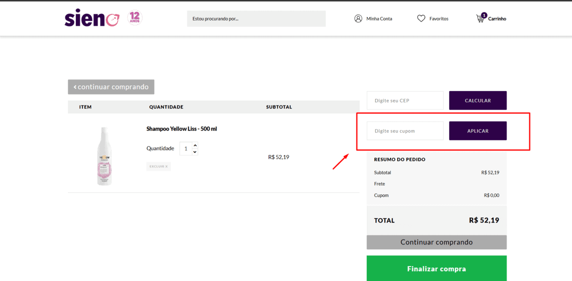Click the Favoritos heart icon
572x281 pixels.
[x=421, y=18]
